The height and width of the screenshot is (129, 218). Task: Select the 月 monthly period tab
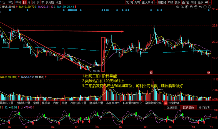click(x=33, y=2)
